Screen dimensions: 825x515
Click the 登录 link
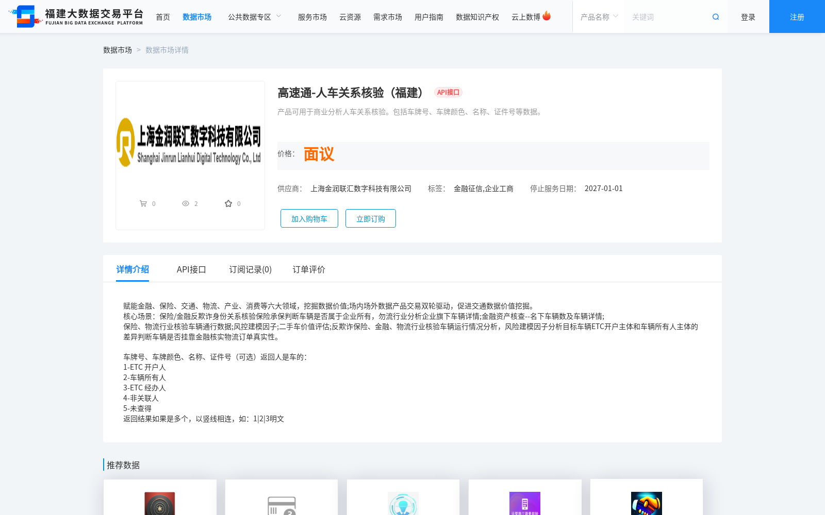748,17
